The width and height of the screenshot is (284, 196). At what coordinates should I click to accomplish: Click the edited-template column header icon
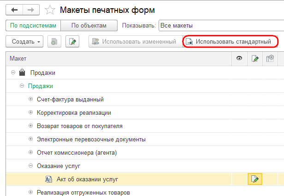click(255, 58)
